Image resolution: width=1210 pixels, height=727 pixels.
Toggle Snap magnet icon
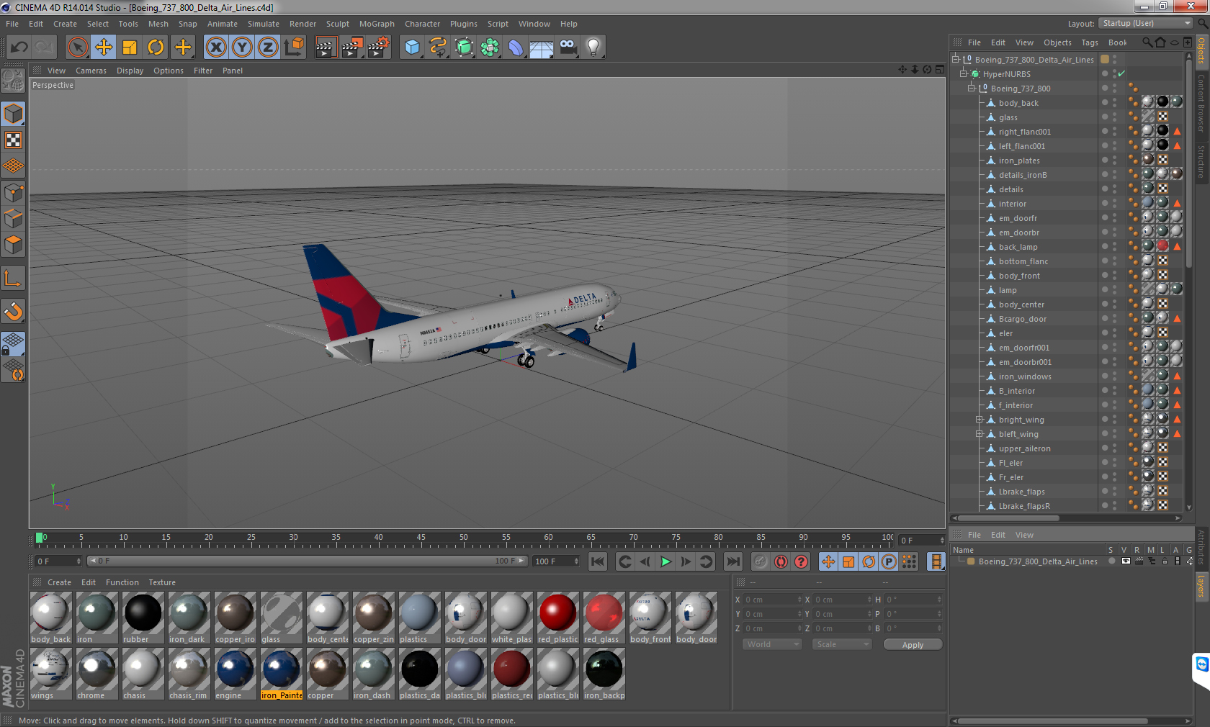(x=13, y=311)
